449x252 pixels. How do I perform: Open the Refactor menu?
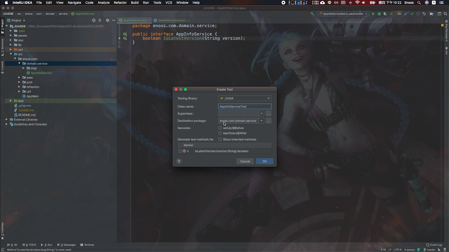(x=120, y=3)
